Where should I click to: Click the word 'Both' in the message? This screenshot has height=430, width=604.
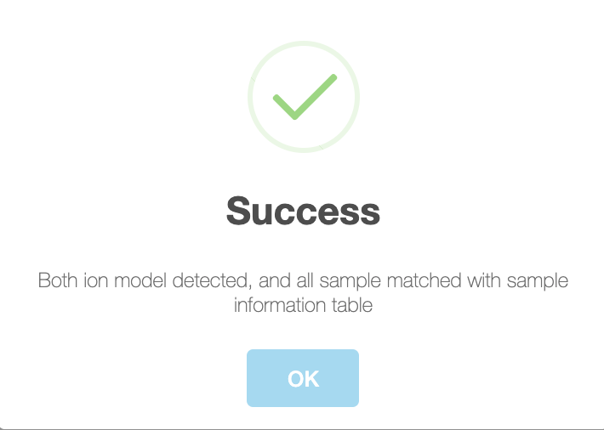[57, 280]
